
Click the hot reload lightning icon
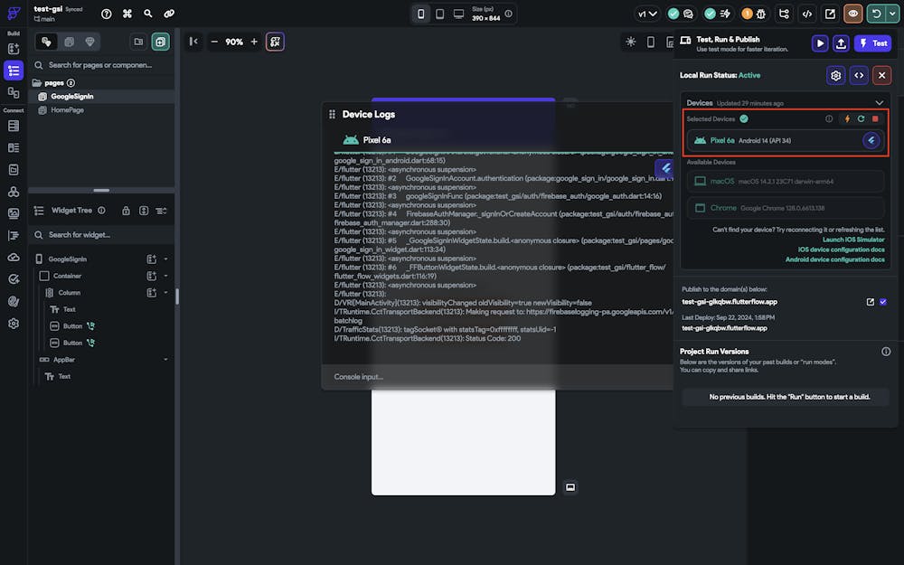(x=847, y=118)
